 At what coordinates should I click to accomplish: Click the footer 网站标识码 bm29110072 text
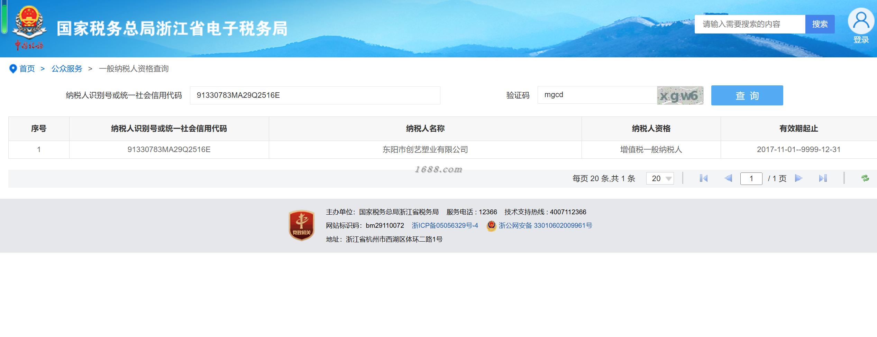365,226
